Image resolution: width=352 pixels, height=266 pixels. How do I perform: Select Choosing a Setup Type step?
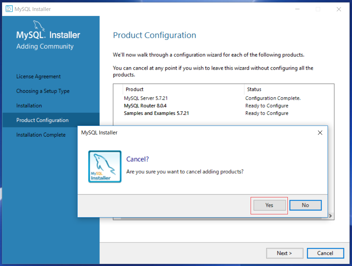coord(43,91)
